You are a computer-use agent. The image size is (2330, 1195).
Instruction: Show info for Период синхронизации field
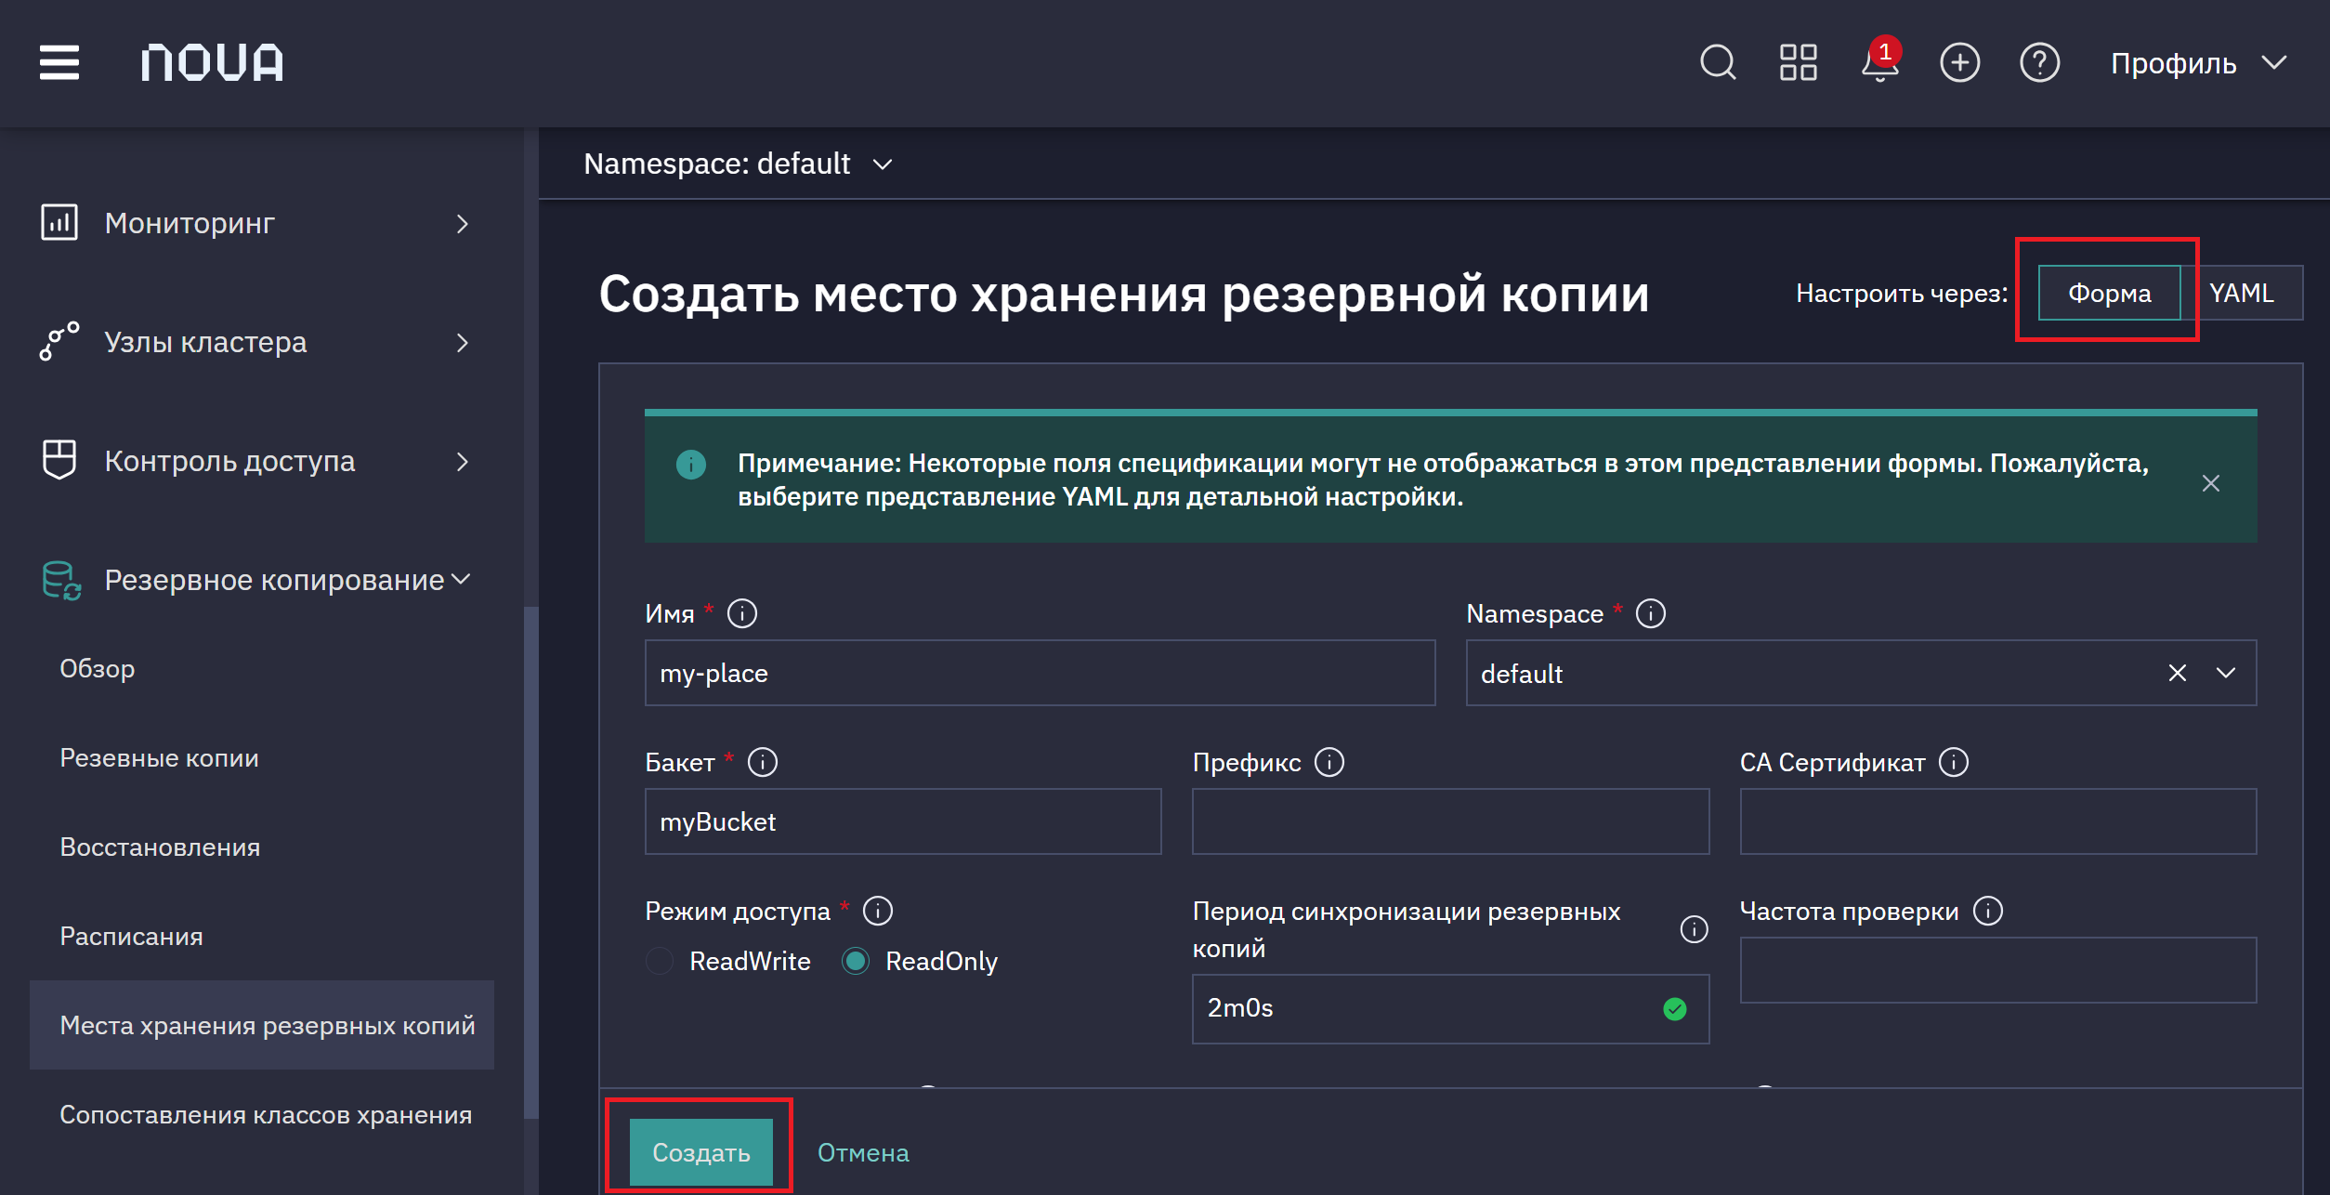tap(1695, 929)
